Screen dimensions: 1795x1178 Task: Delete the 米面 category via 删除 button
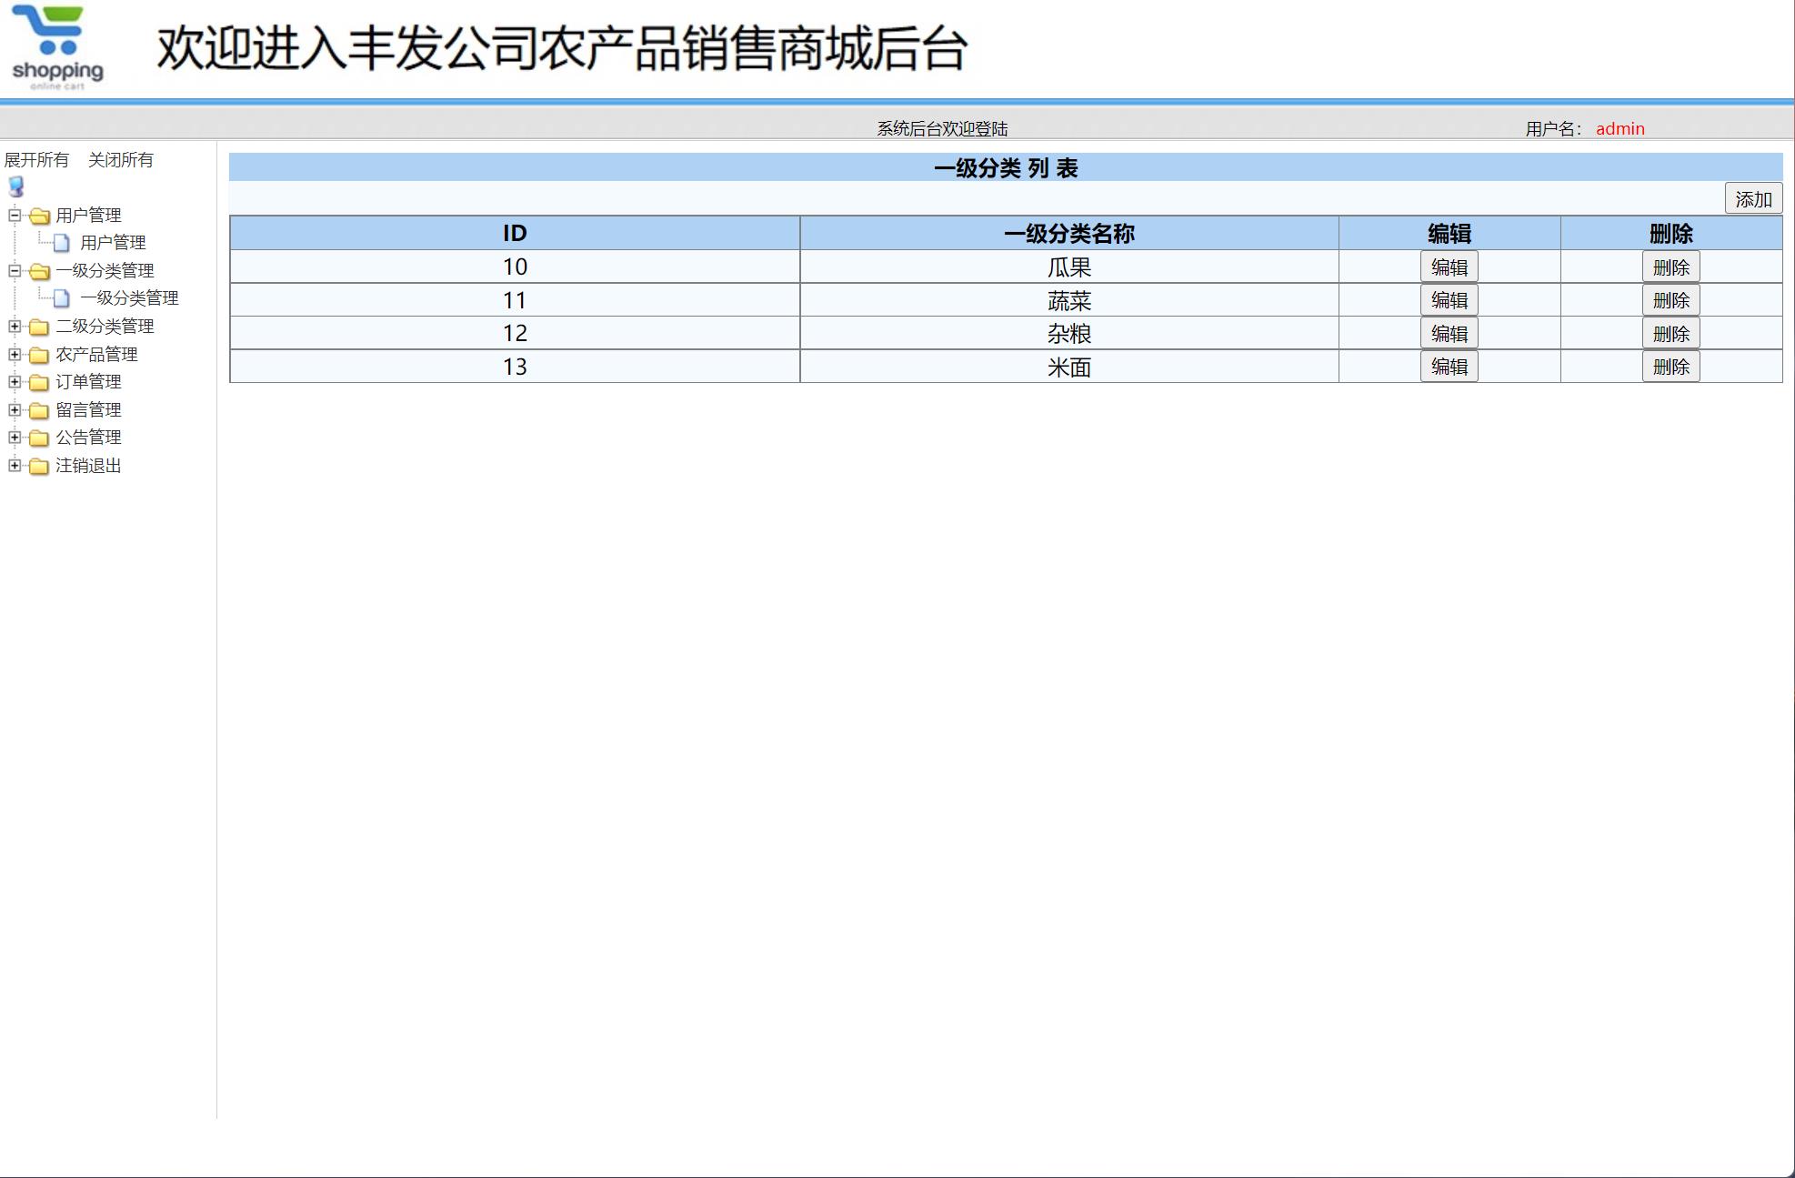pos(1670,366)
